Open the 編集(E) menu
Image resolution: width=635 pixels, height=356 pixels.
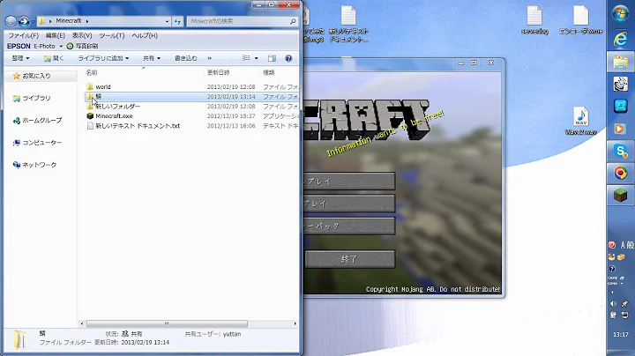pyautogui.click(x=55, y=35)
